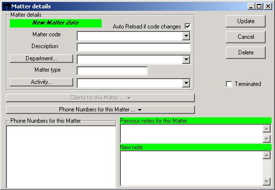Image resolution: width=275 pixels, height=190 pixels.
Task: Expand the Matter code dropdown arrow
Action: [186, 36]
